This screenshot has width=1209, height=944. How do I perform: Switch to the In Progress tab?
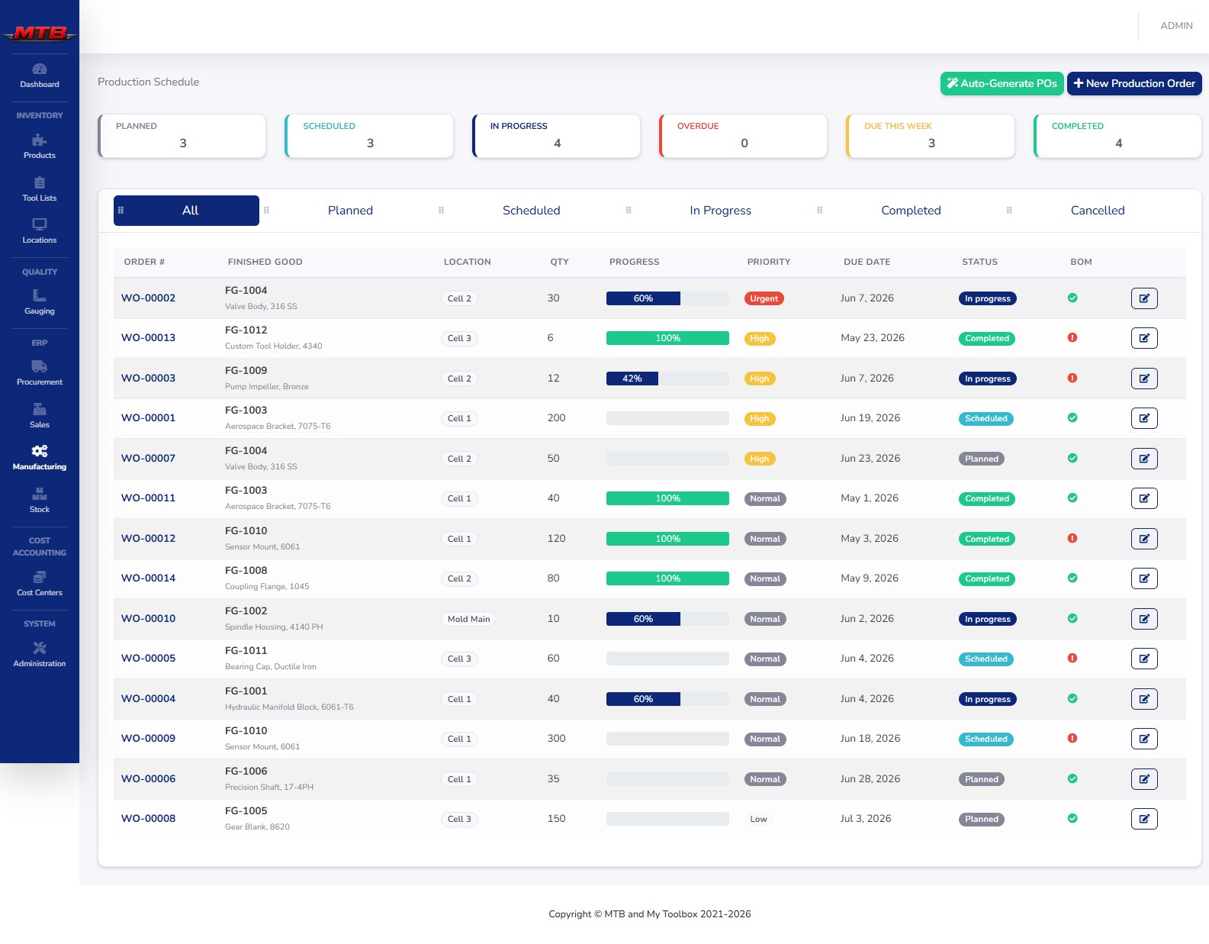tap(720, 211)
